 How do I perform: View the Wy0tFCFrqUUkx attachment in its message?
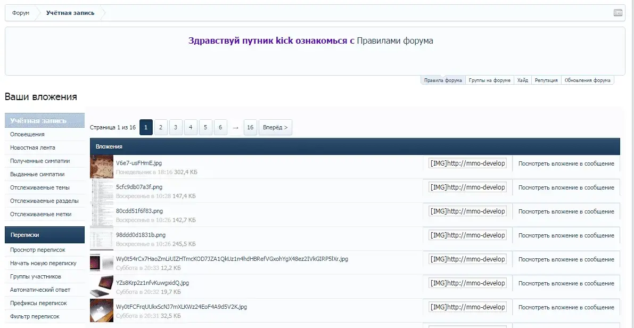click(x=566, y=307)
